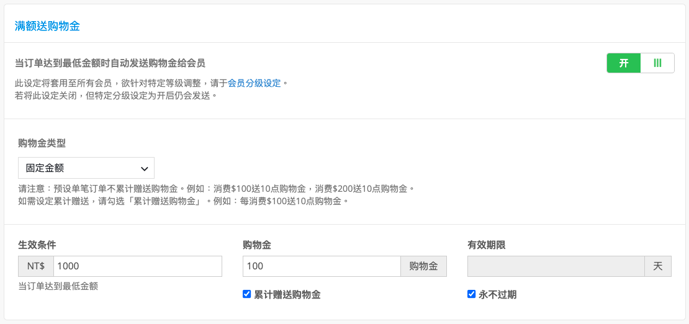This screenshot has height=324, width=689.
Task: Open the 会员分级设定 link
Action: pyautogui.click(x=254, y=83)
